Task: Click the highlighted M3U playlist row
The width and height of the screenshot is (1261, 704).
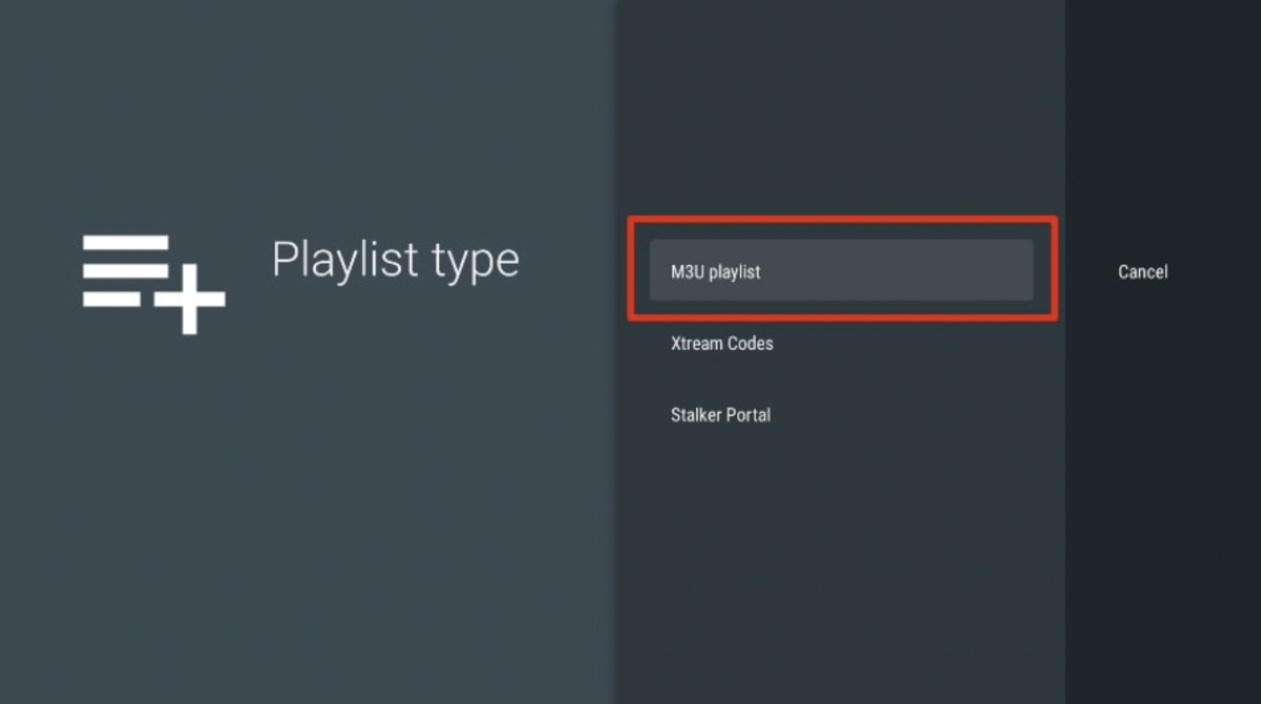Action: coord(840,271)
